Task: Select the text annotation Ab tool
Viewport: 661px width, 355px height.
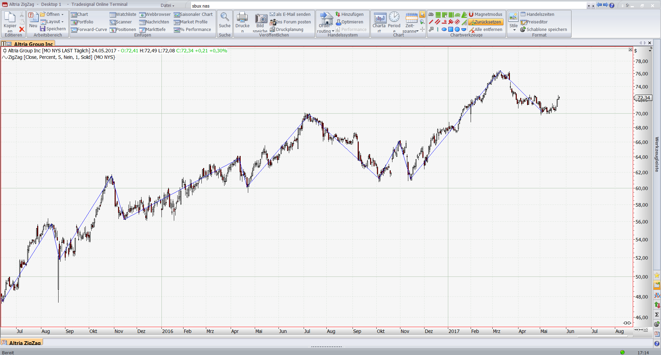Action: [431, 14]
